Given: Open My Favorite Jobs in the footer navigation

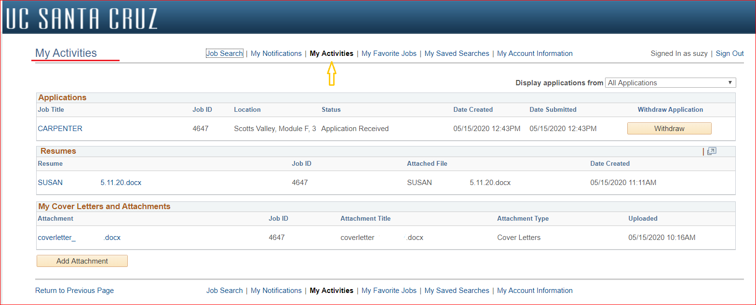Looking at the screenshot, I should [x=389, y=291].
